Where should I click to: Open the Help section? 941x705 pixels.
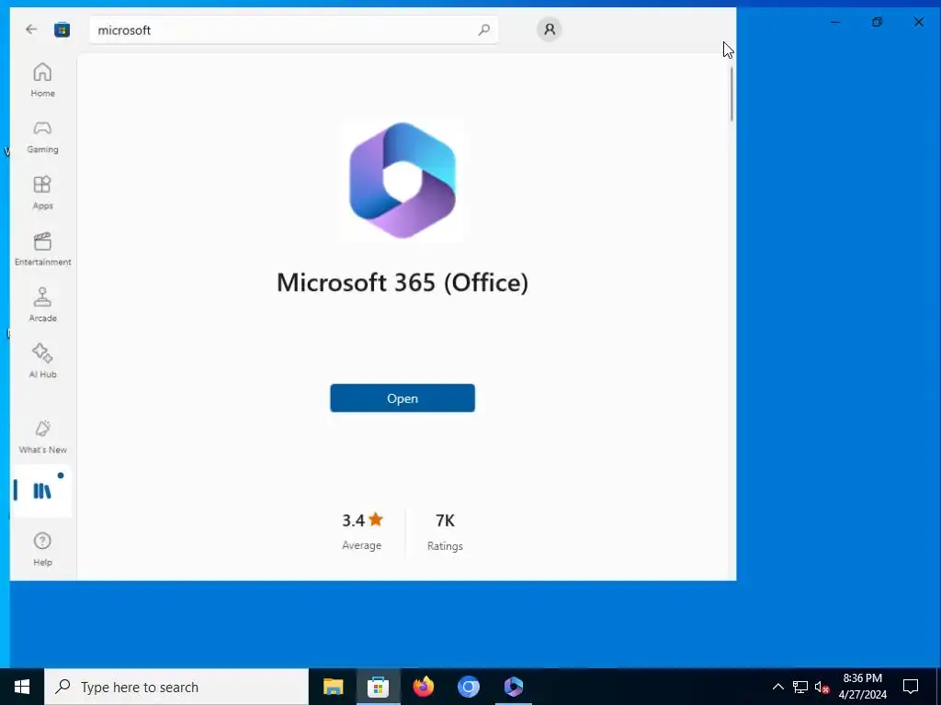point(42,549)
